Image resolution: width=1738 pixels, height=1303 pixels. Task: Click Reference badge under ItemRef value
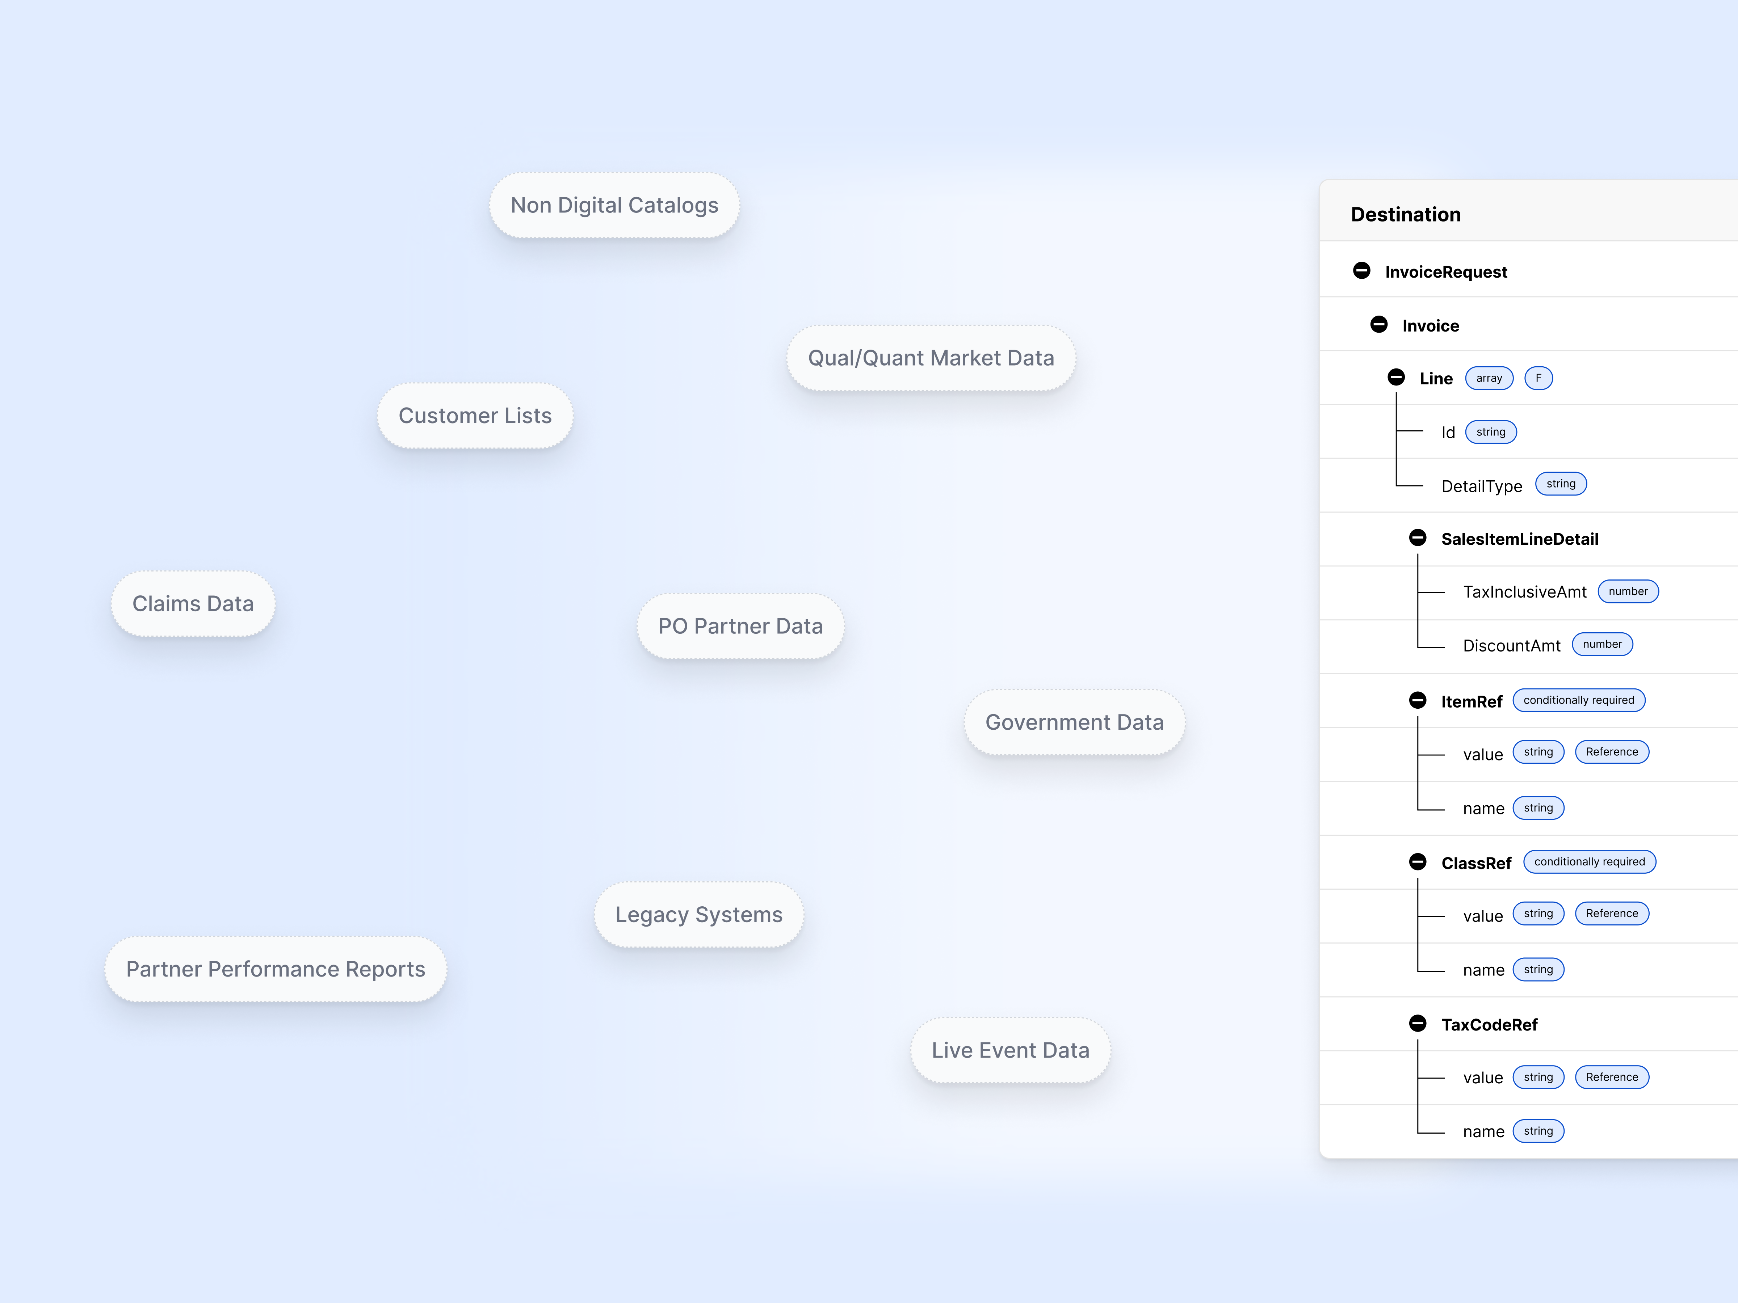1612,752
